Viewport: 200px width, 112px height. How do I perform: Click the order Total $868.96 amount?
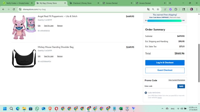(179, 54)
